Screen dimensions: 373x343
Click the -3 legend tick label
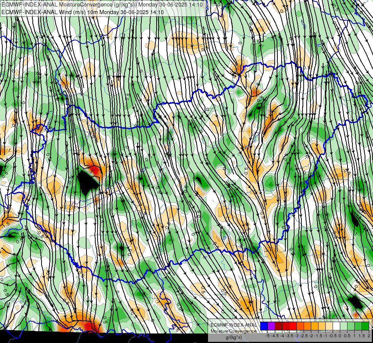tap(297, 336)
